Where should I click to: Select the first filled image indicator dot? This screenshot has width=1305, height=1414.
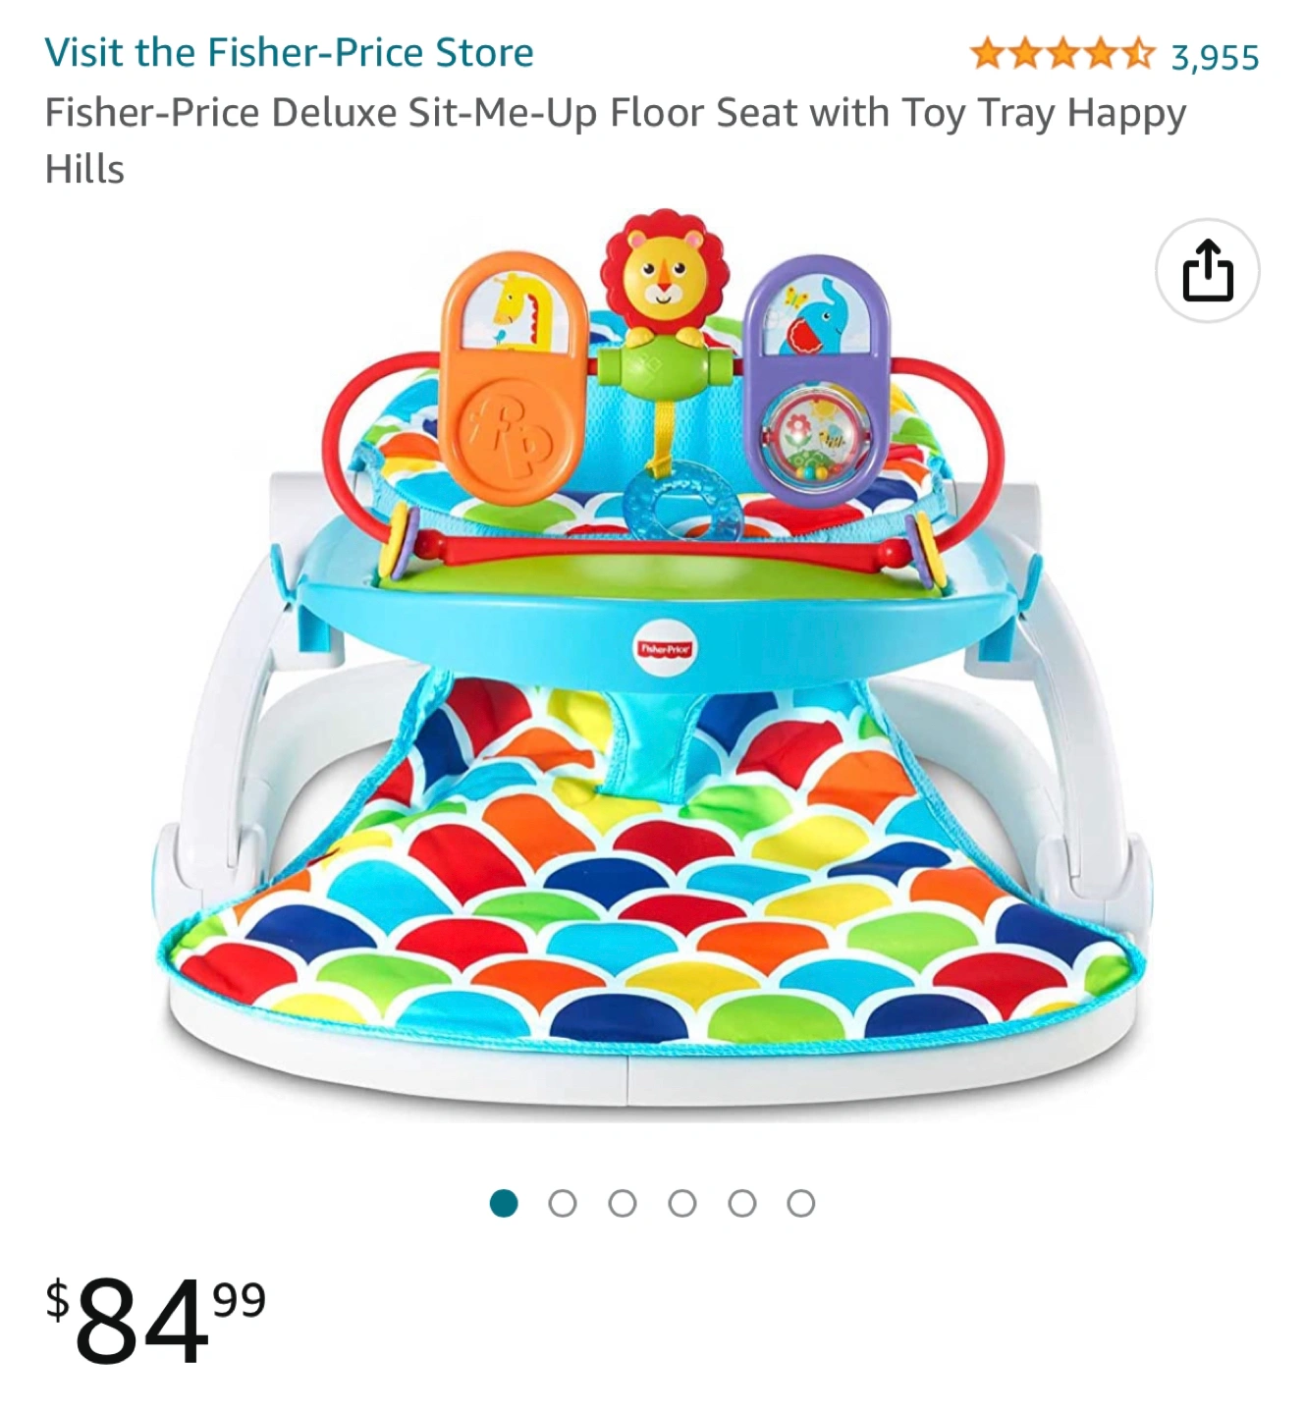tap(504, 1203)
